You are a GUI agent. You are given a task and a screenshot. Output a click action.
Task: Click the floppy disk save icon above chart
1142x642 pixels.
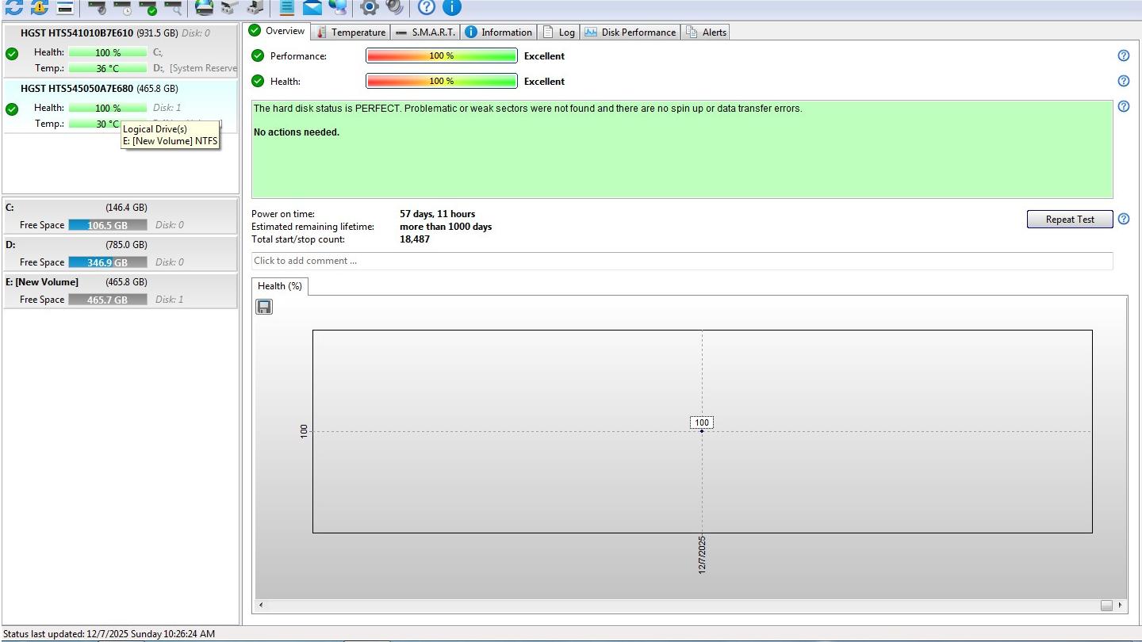pyautogui.click(x=264, y=307)
